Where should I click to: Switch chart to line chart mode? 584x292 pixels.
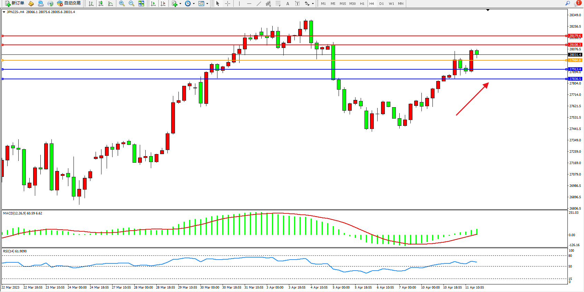(x=110, y=3)
